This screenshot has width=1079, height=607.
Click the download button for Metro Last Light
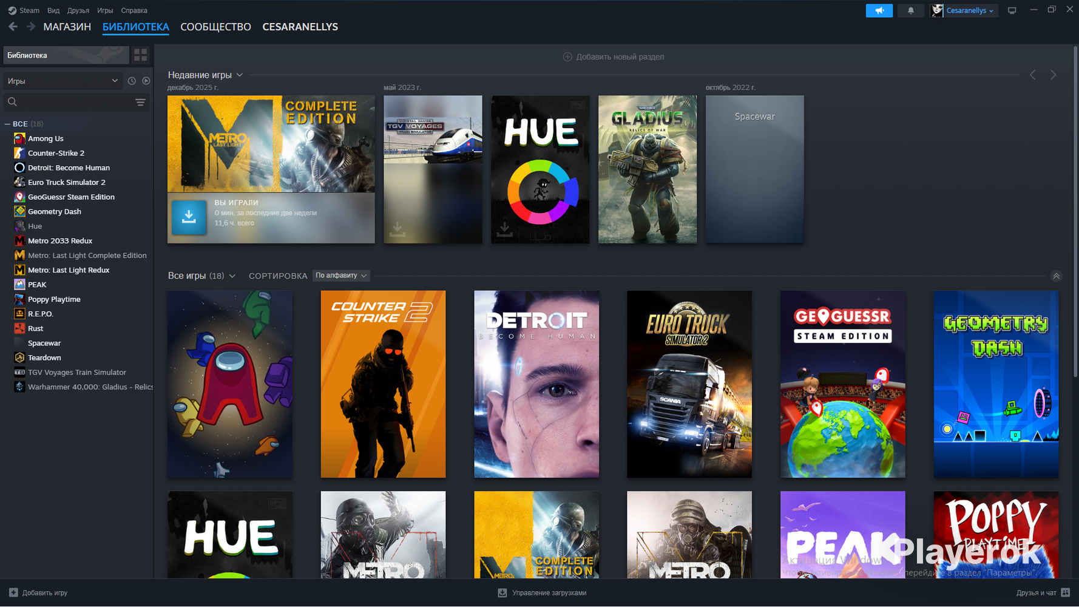coord(189,217)
